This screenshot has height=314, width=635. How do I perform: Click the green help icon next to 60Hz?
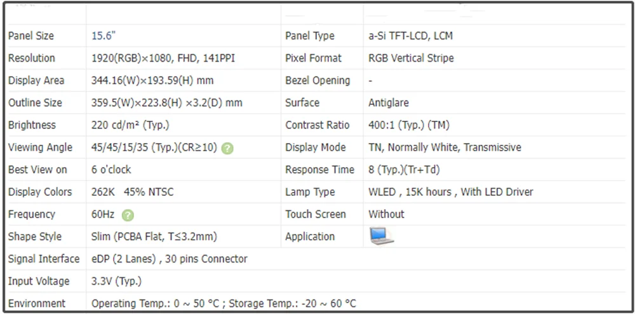(128, 215)
